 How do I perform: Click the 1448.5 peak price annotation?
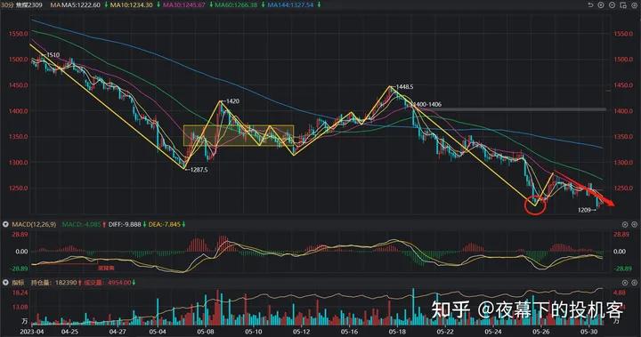(x=404, y=86)
